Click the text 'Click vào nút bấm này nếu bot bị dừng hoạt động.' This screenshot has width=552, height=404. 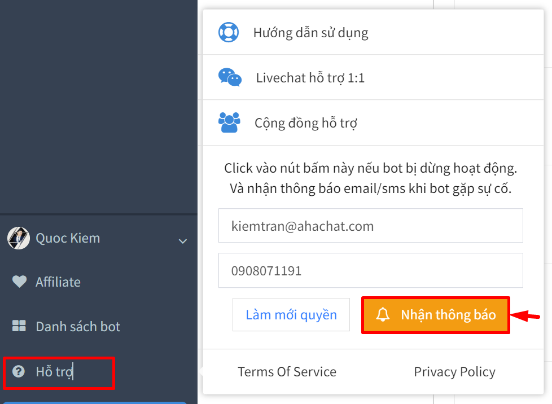click(371, 168)
